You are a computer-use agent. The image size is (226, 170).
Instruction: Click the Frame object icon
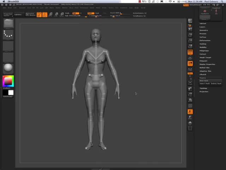190,83
